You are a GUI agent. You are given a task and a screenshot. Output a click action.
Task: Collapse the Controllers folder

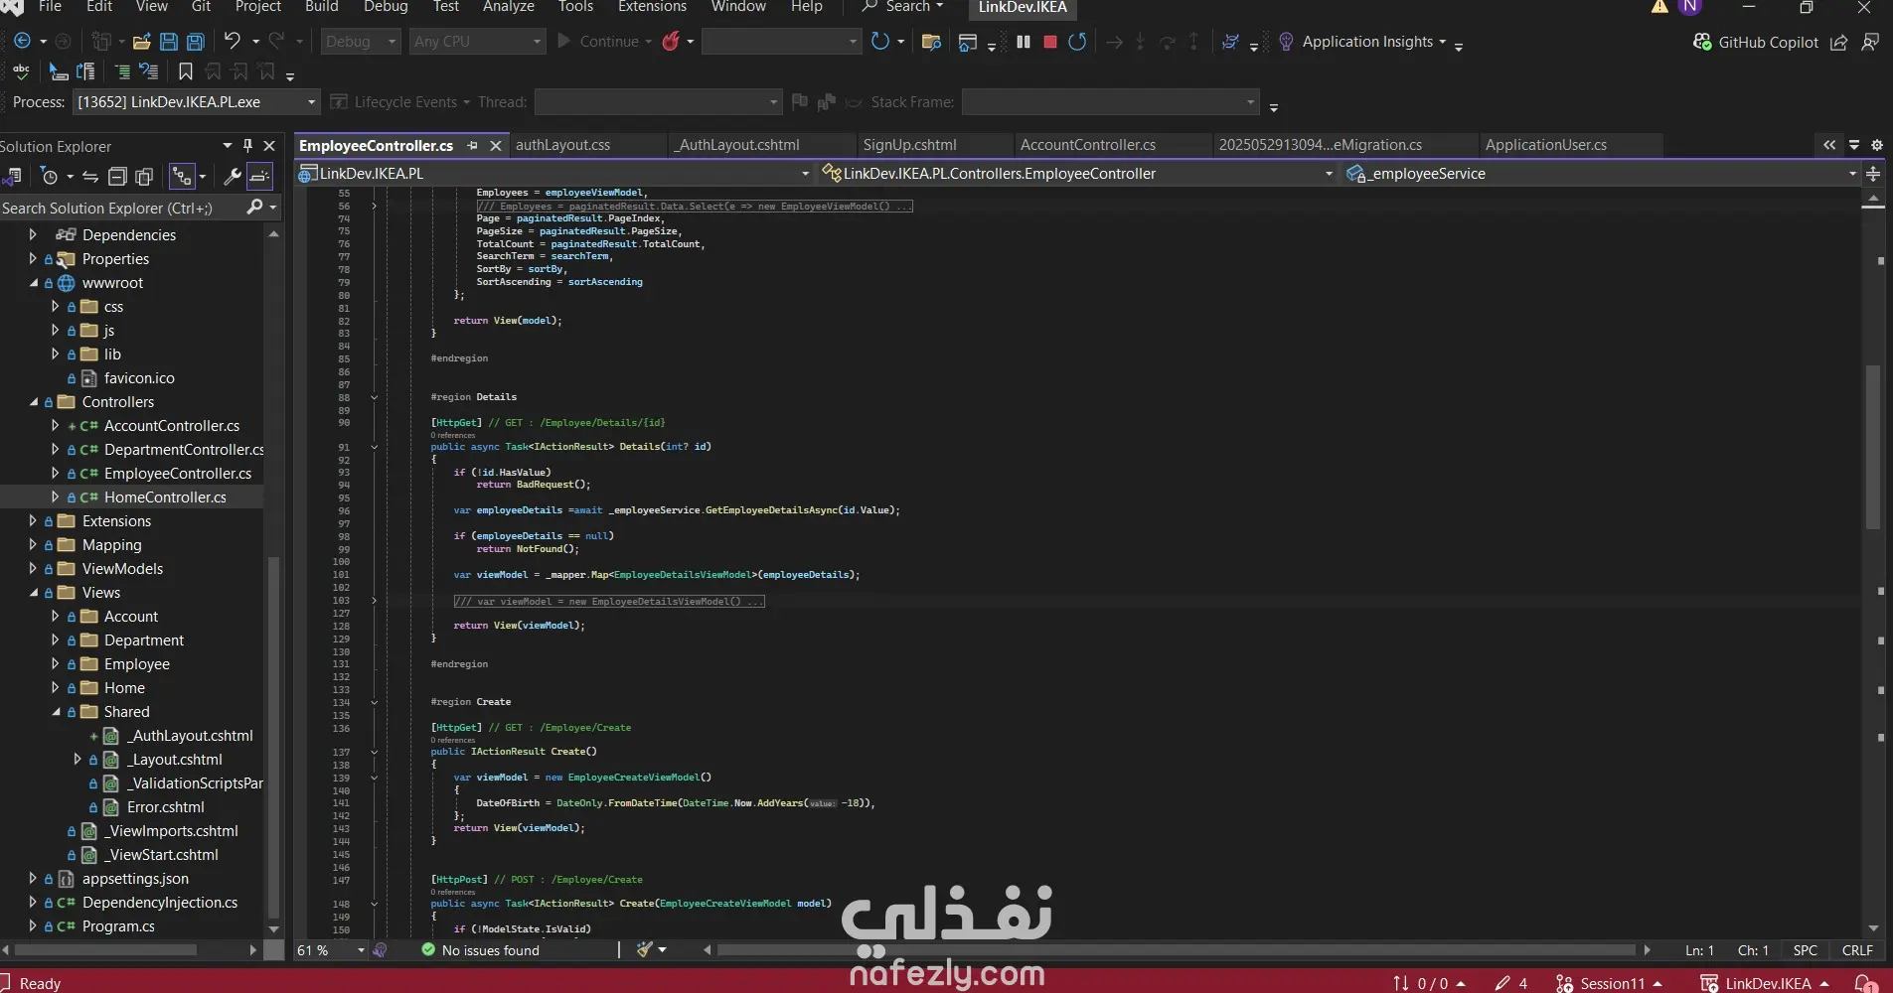pos(33,401)
